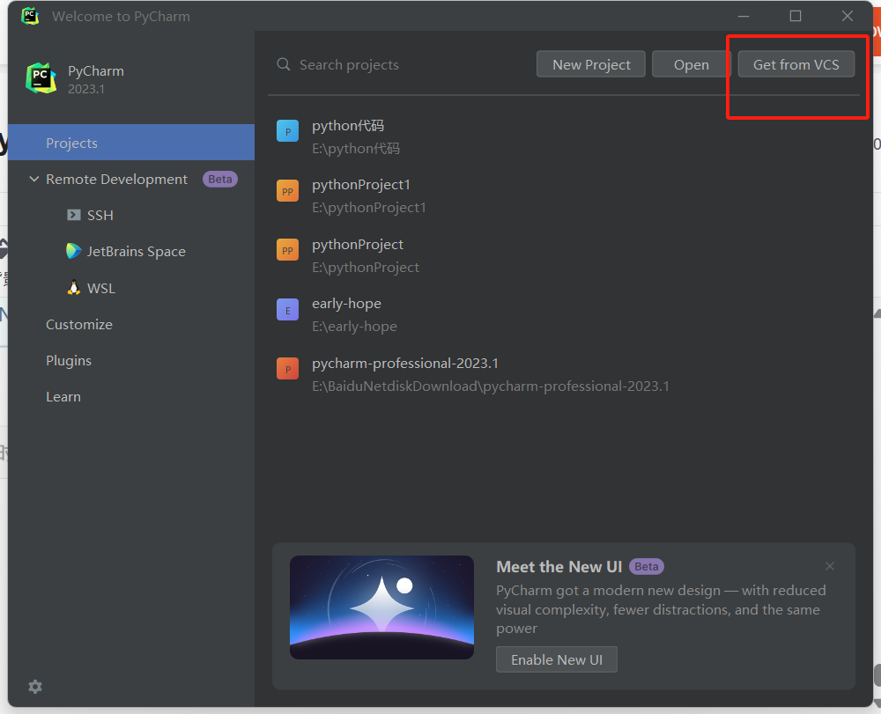Open JetBrains Space entry
The width and height of the screenshot is (881, 714).
coord(136,252)
